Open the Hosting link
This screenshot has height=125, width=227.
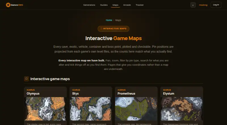click(203, 5)
